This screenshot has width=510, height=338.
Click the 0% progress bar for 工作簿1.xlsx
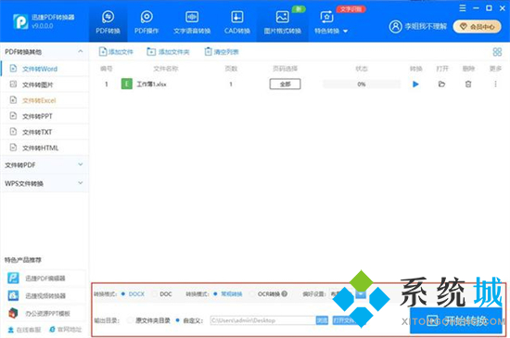click(362, 84)
